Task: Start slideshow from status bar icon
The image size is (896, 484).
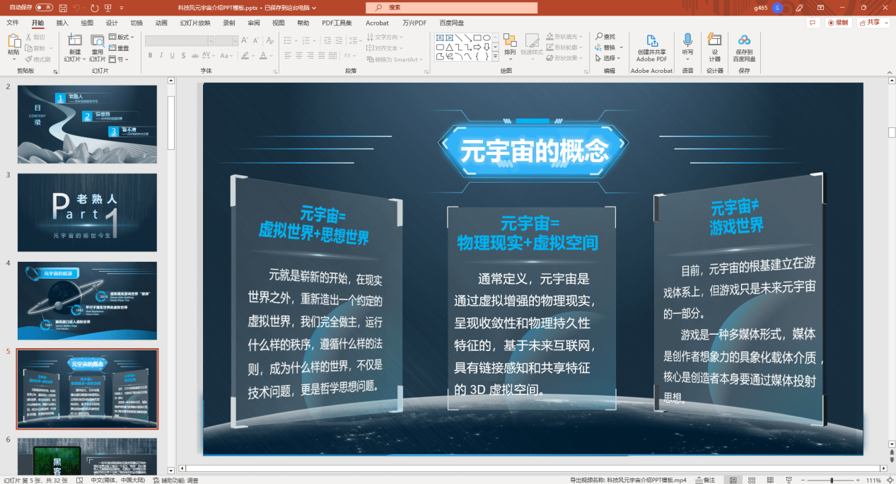Action: point(789,480)
